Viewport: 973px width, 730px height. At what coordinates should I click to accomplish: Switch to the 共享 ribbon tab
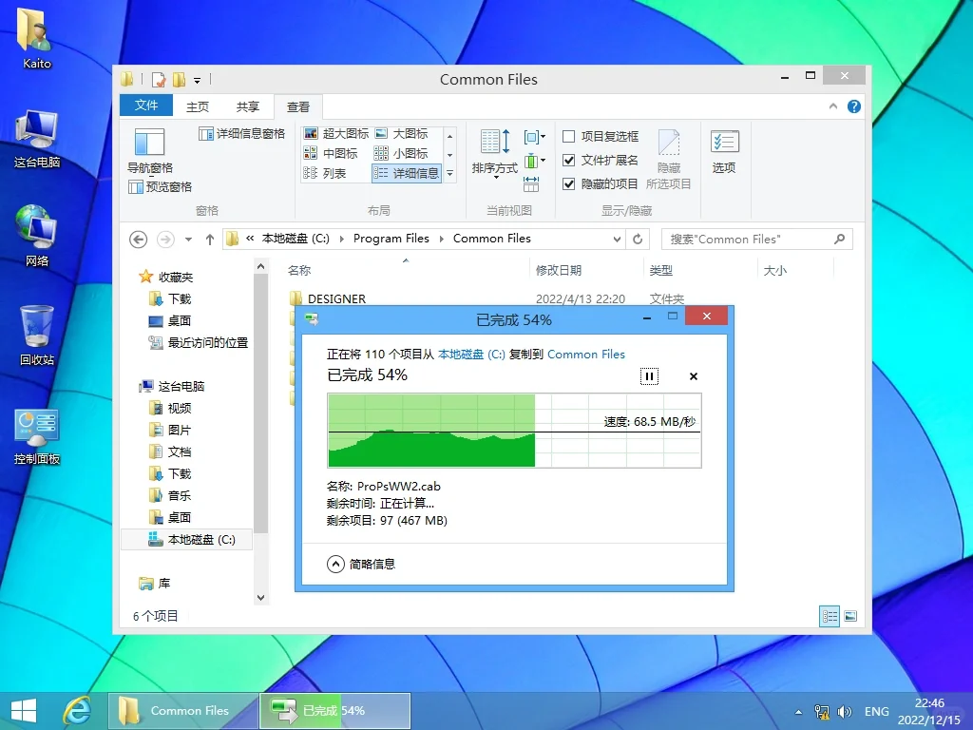[247, 106]
